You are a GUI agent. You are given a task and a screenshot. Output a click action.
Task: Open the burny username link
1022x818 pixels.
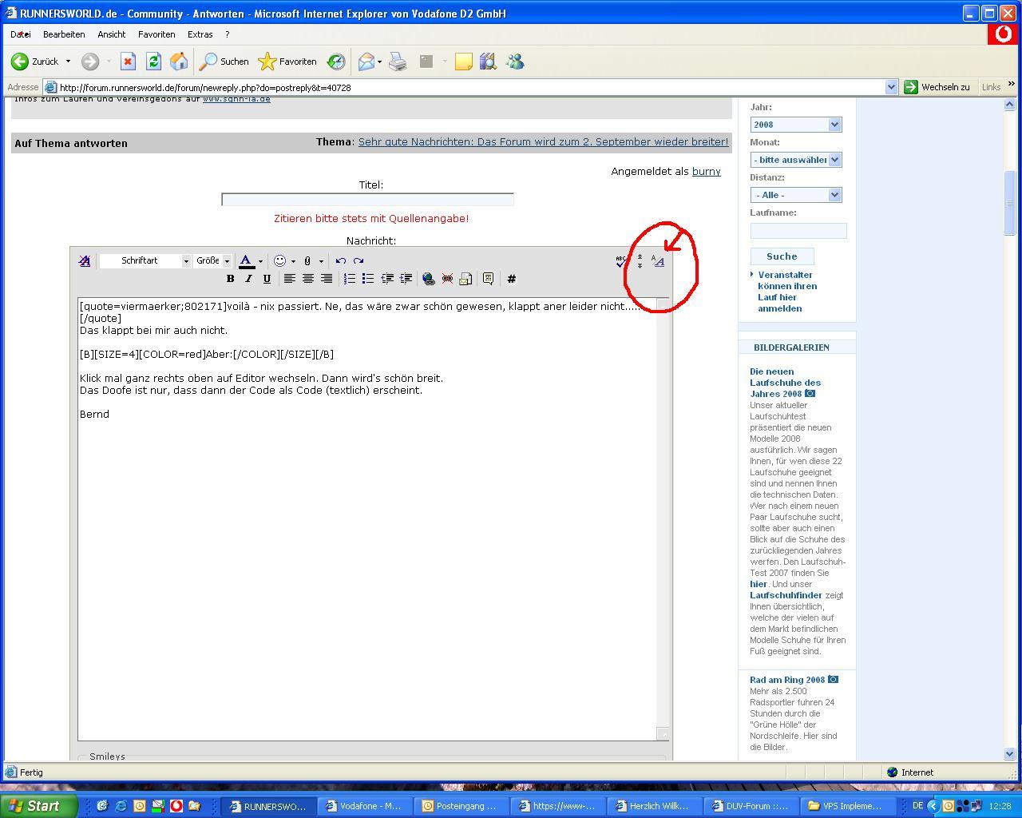click(706, 171)
